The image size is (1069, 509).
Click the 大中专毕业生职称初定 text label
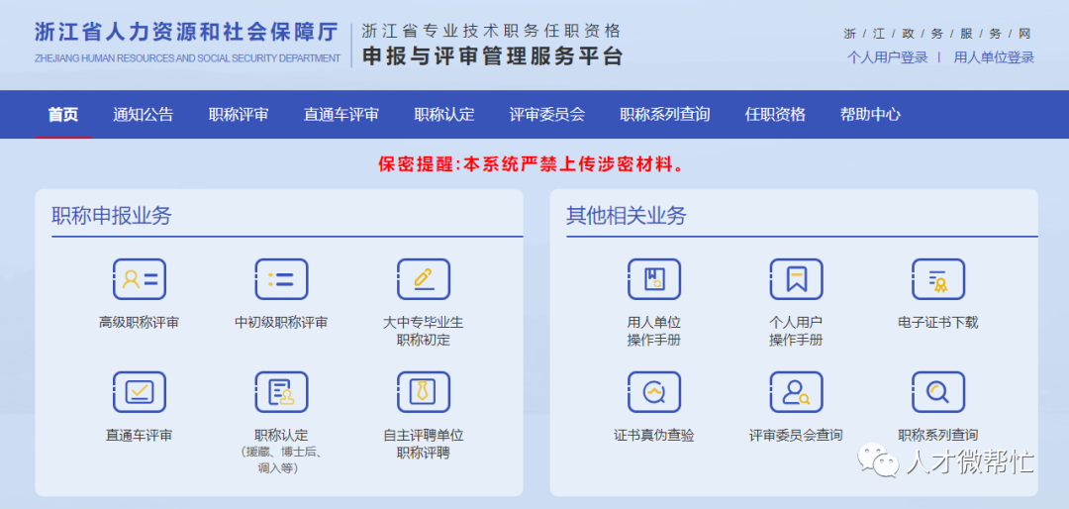tap(424, 331)
